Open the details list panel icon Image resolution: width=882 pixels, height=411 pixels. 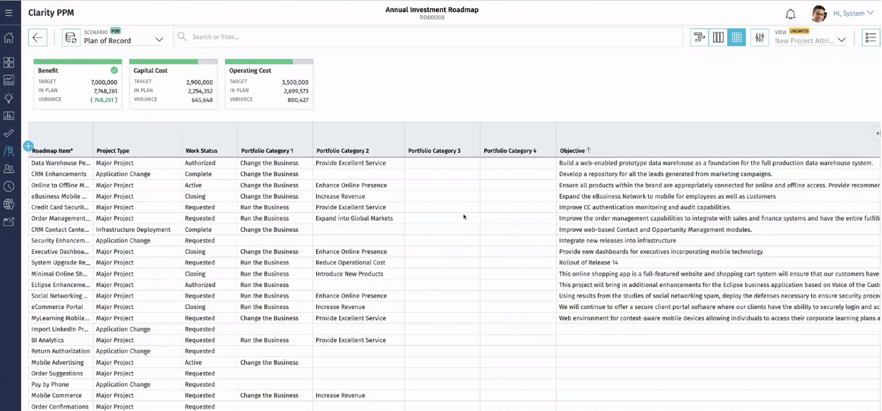pos(871,37)
